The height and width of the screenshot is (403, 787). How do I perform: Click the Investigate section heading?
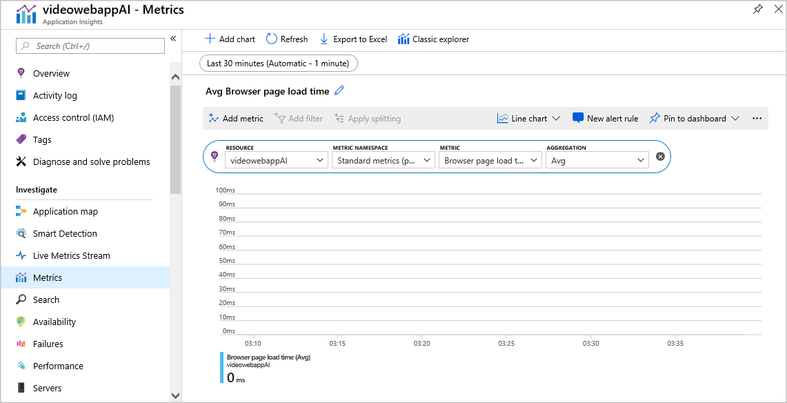click(37, 190)
